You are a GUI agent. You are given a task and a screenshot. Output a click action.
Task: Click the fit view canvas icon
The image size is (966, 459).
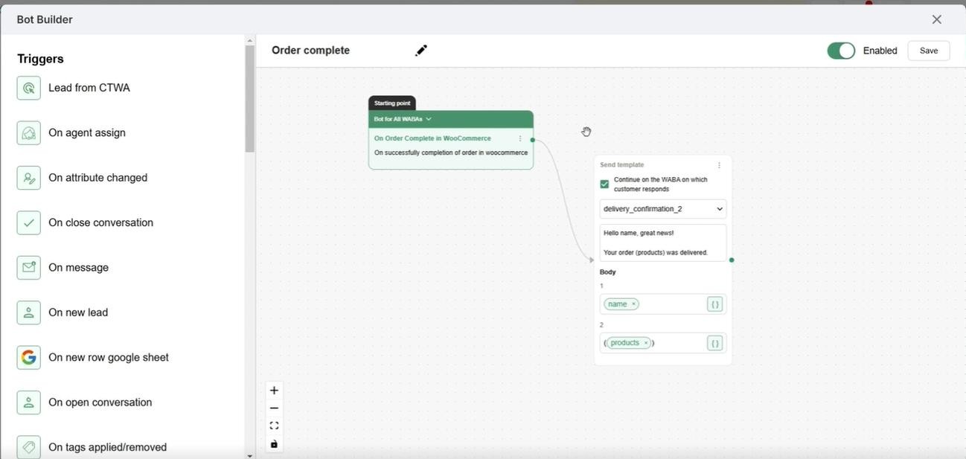click(x=274, y=426)
